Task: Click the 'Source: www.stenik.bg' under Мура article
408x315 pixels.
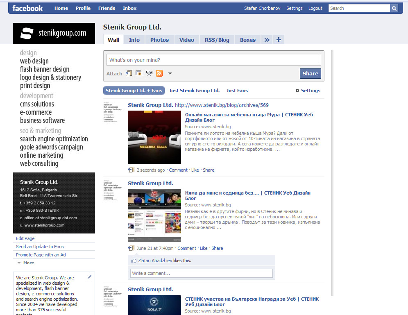Action: tap(208, 127)
